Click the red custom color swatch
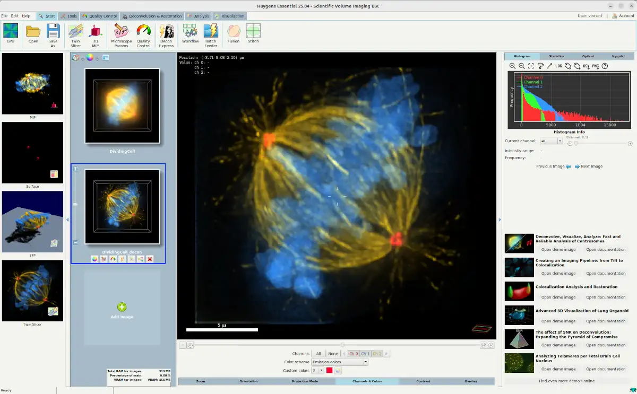Screen dimensions: 637x394 (329, 371)
